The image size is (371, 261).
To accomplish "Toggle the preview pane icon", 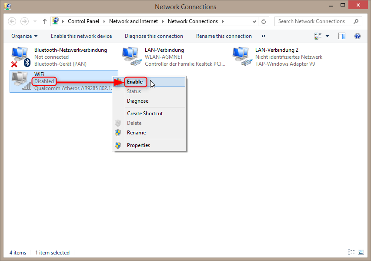I will click(342, 36).
